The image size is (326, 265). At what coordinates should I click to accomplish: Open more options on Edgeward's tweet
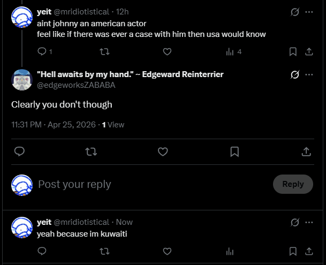(x=309, y=74)
